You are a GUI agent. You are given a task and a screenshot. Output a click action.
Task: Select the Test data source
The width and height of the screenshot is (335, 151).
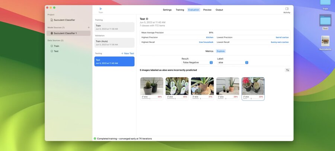click(x=68, y=51)
